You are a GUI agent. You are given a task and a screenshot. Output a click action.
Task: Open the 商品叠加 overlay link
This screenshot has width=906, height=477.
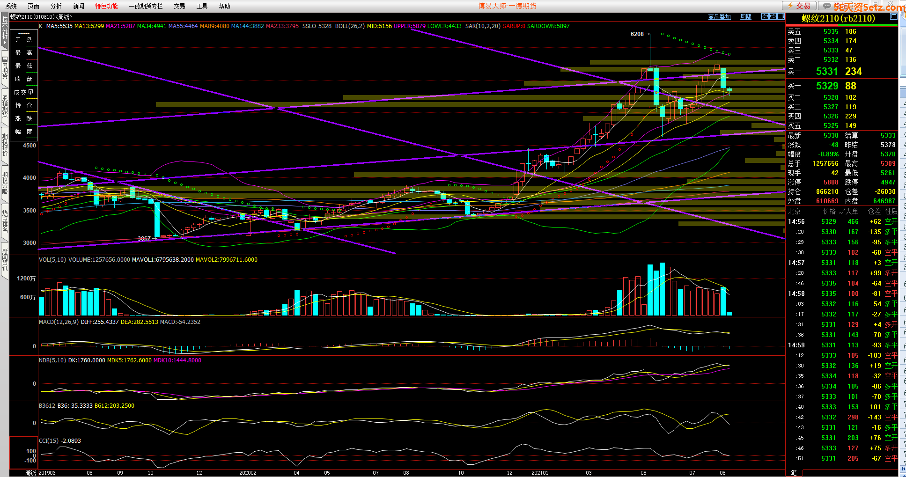click(x=719, y=17)
